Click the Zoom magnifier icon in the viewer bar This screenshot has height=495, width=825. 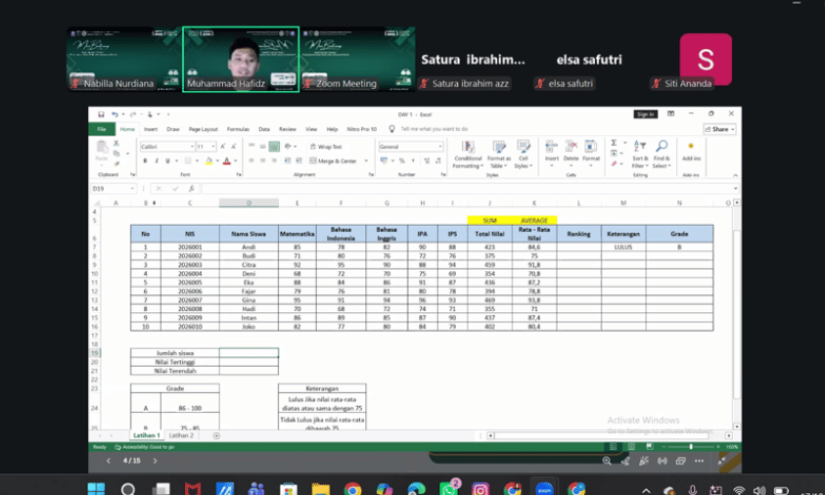click(x=607, y=461)
